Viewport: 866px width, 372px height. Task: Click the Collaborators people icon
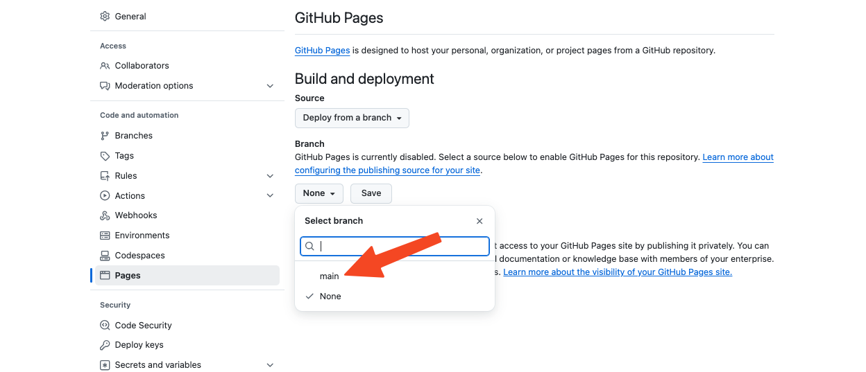pos(105,66)
